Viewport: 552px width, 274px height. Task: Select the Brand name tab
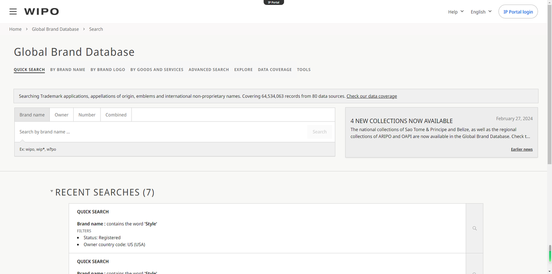(x=32, y=115)
